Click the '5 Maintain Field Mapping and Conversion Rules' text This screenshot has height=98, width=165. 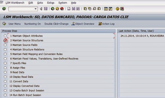coord(36,54)
